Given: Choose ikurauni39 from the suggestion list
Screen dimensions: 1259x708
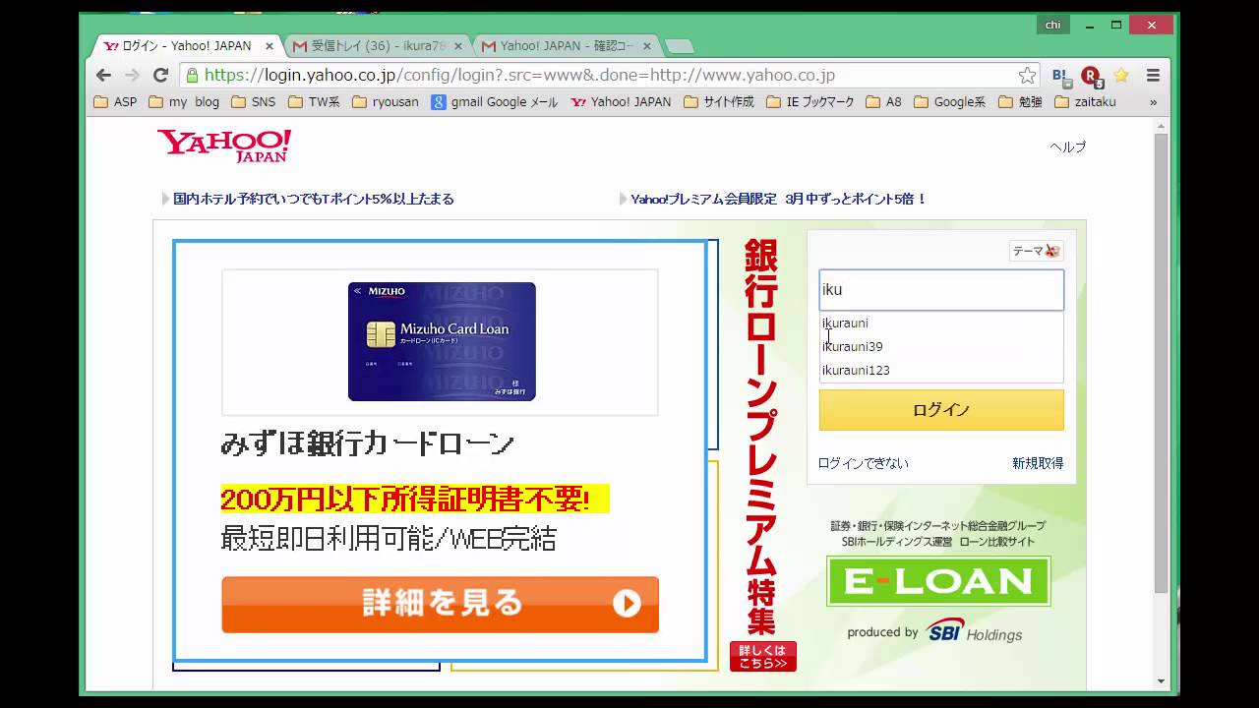Looking at the screenshot, I should 852,346.
